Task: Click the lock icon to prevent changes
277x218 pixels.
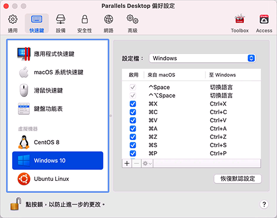Action: pyautogui.click(x=16, y=204)
